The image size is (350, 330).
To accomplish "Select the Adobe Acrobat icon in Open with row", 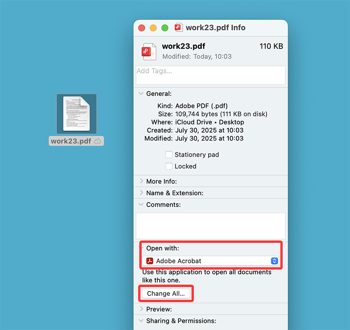I will click(149, 261).
